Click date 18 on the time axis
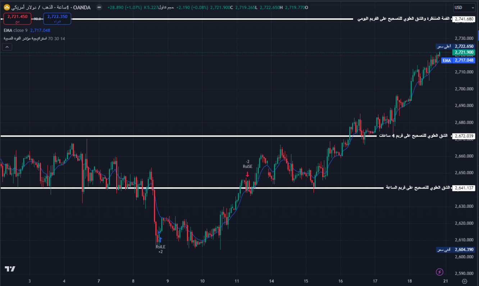Viewport: 479px width, 286px height. [x=410, y=281]
